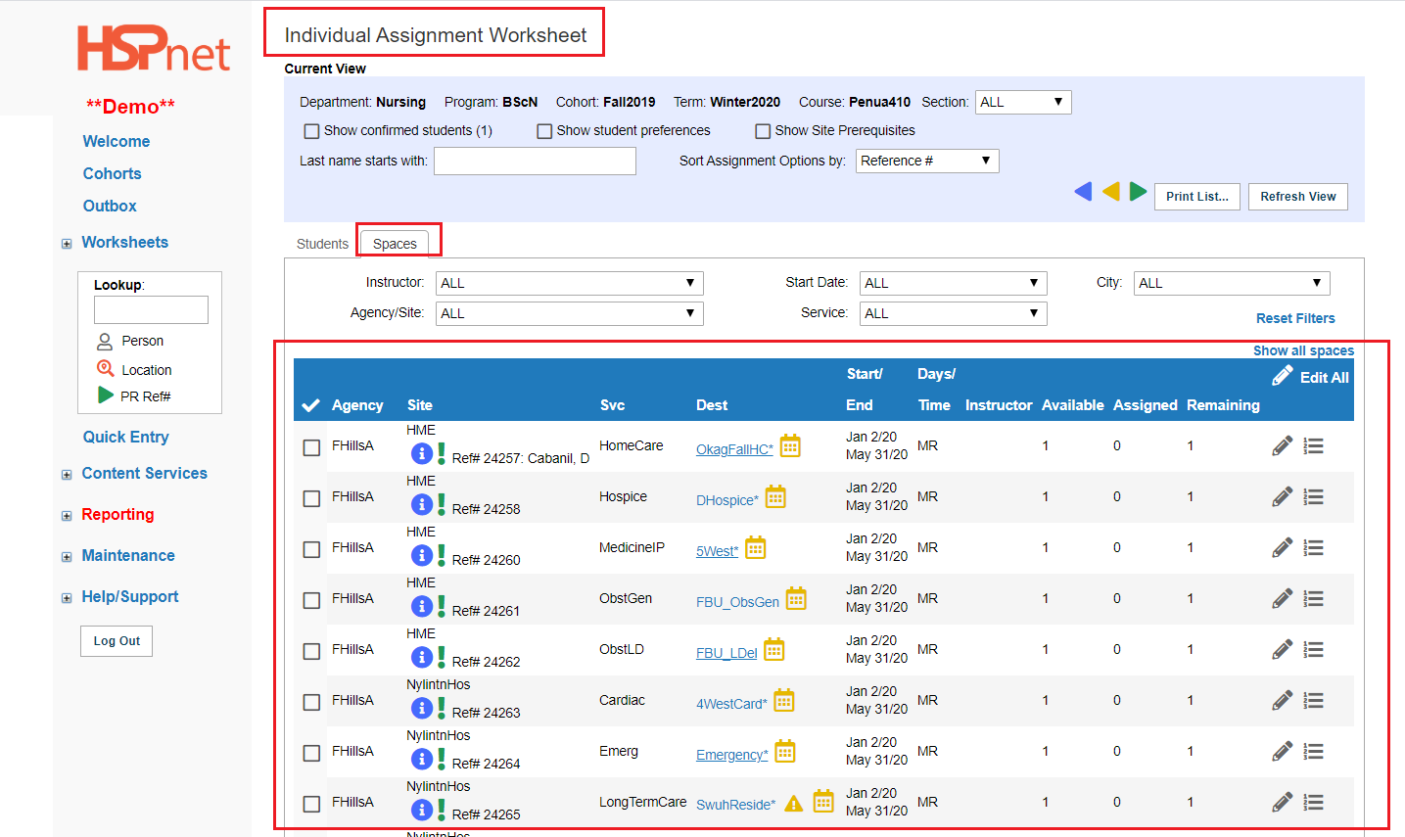Enable Show student preferences checkbox

(x=544, y=131)
